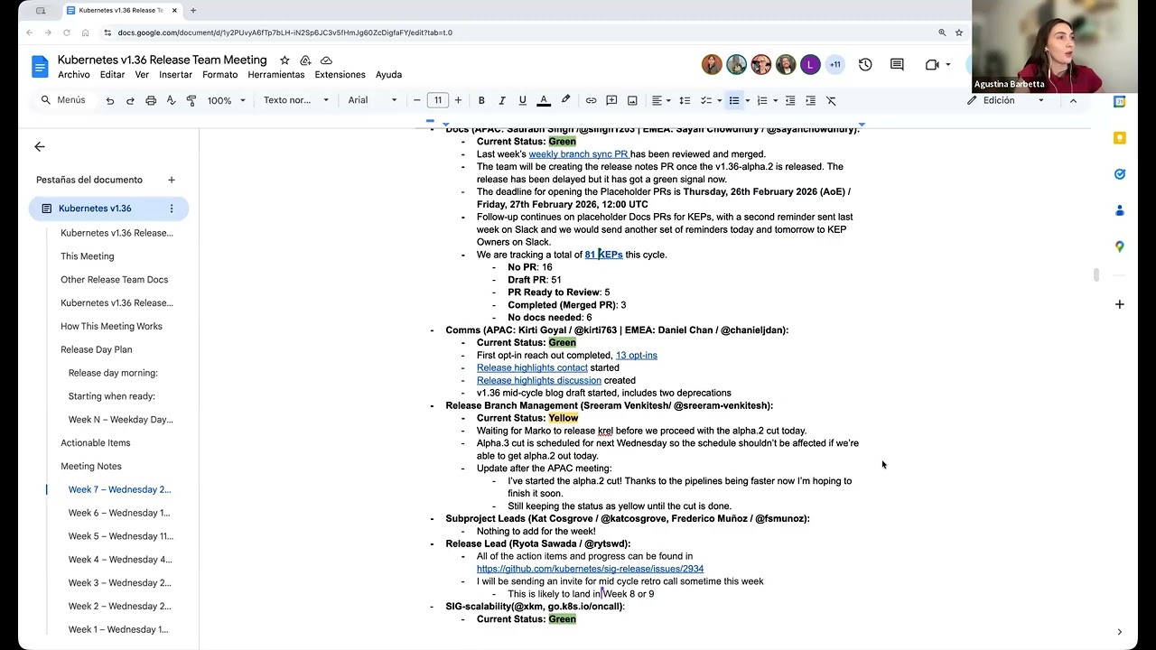Click the print icon
The height and width of the screenshot is (650, 1156).
point(151,100)
